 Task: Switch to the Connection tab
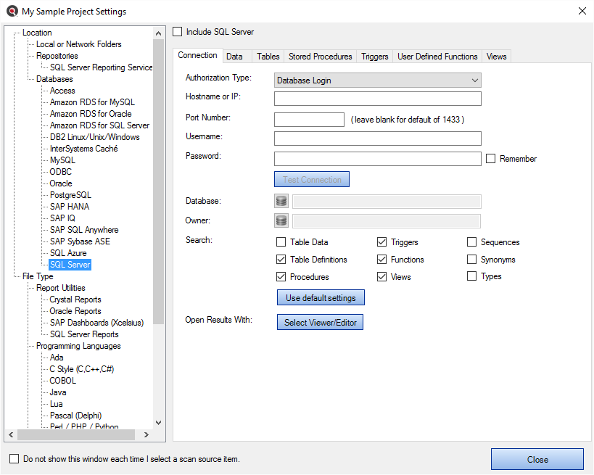[197, 55]
